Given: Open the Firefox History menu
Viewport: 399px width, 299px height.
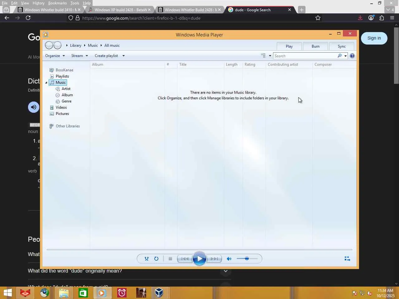Looking at the screenshot, I should coord(38,3).
